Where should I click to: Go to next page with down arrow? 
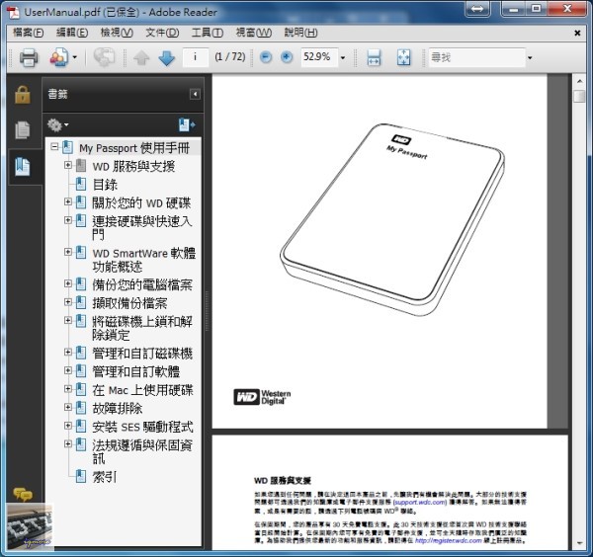(x=167, y=58)
